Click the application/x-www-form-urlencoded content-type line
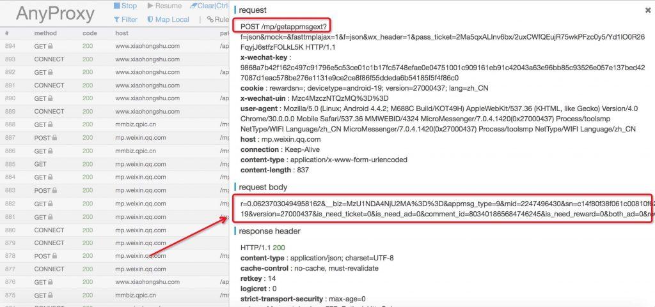 pyautogui.click(x=324, y=160)
